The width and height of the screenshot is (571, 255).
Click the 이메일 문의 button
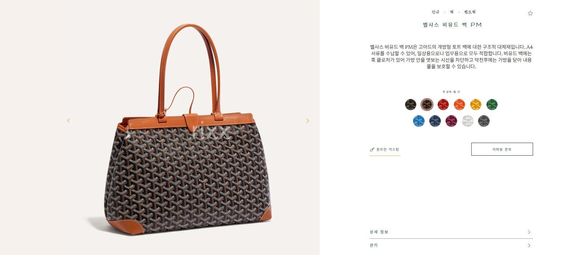502,149
